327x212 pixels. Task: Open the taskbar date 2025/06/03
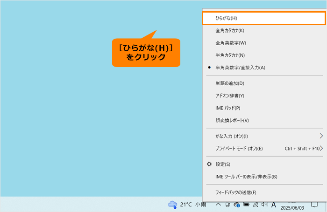[x=292, y=208]
